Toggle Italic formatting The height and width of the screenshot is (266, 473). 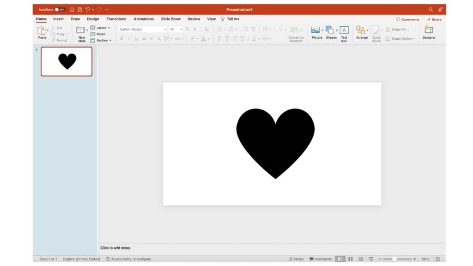[x=129, y=39]
